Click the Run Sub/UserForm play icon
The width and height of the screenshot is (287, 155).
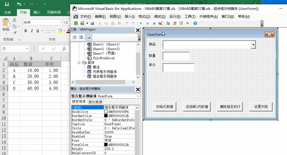141,23
